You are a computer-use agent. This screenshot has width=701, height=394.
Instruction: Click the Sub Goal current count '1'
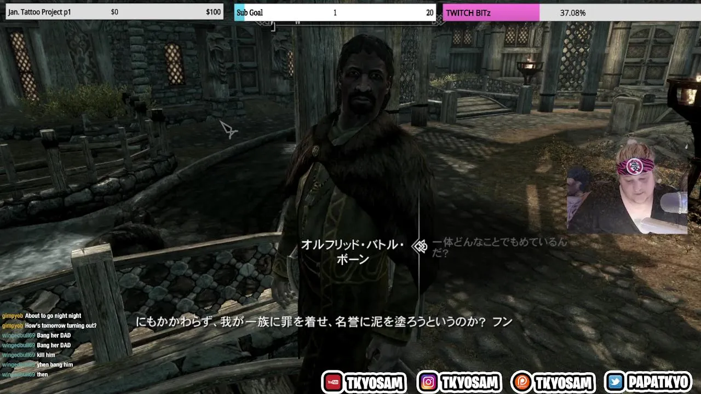pyautogui.click(x=335, y=13)
